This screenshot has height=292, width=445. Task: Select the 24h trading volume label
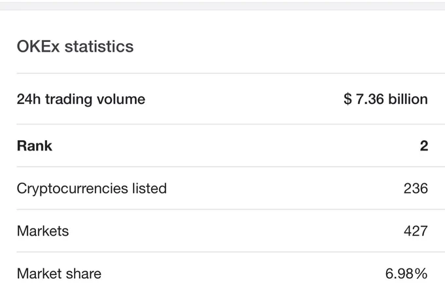click(x=81, y=100)
